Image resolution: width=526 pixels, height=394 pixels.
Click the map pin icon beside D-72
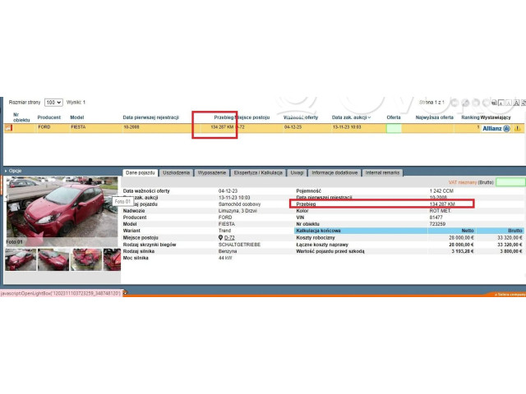point(220,237)
